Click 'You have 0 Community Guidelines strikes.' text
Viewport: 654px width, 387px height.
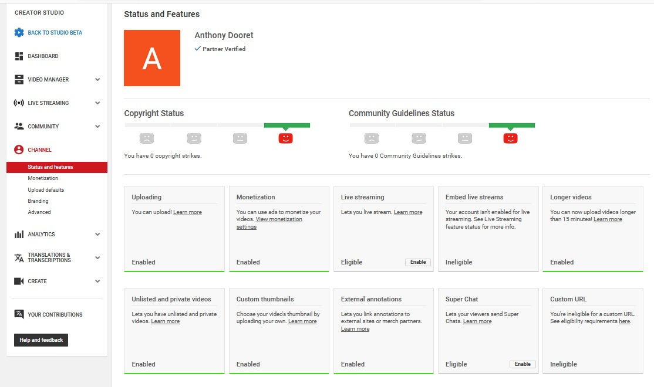[406, 156]
